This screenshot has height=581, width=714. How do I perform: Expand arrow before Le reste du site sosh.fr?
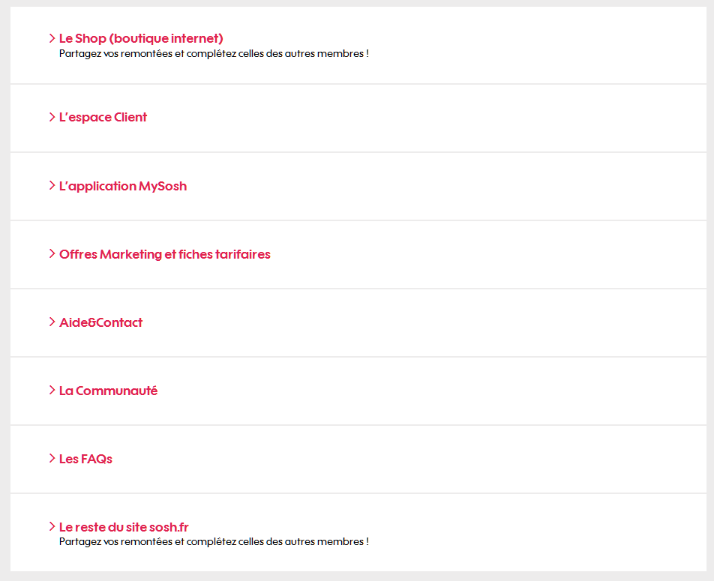52,527
